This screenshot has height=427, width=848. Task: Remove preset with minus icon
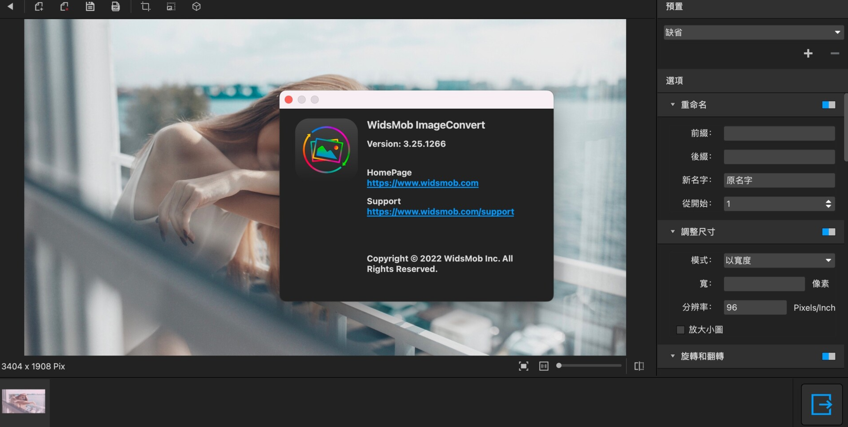click(835, 53)
